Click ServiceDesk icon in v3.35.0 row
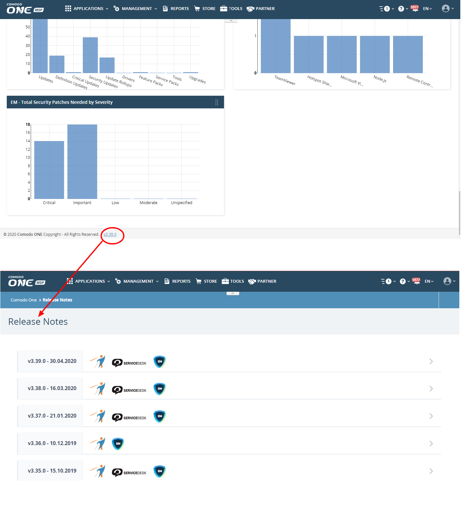 point(129,473)
